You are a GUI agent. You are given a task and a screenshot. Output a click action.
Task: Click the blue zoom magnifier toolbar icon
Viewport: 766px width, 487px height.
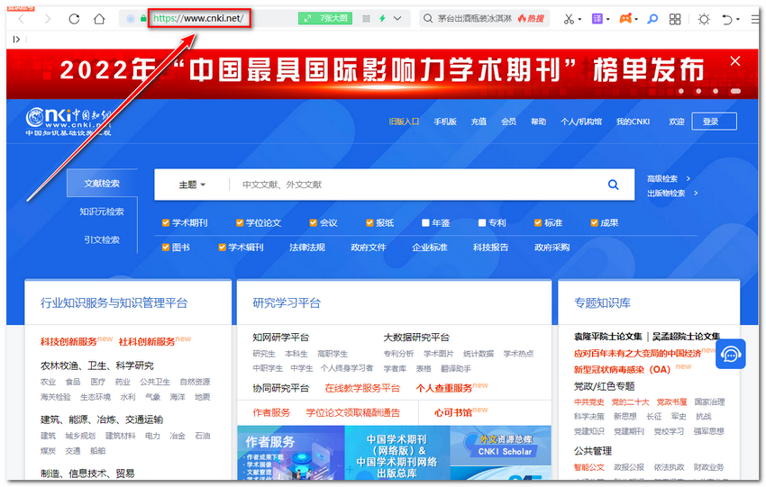tap(652, 19)
